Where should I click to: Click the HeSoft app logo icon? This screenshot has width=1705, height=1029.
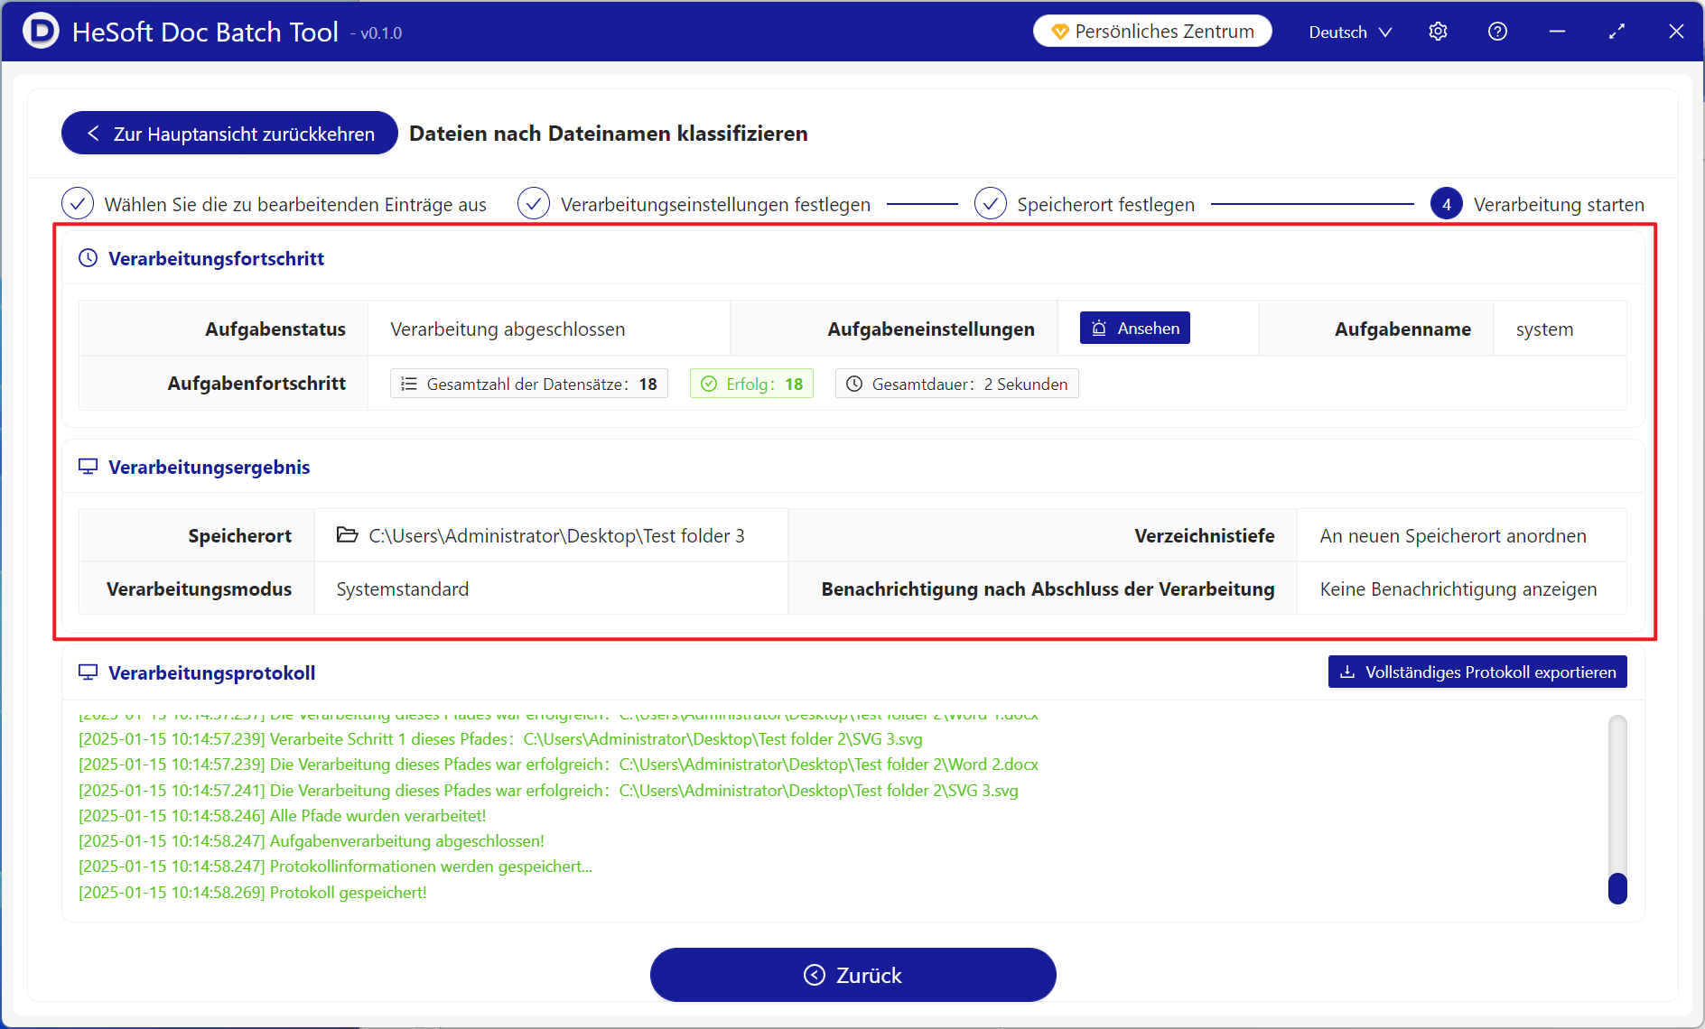[41, 31]
